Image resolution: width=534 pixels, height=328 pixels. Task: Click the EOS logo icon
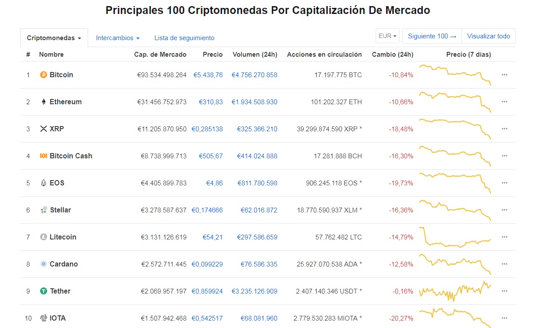(x=43, y=183)
